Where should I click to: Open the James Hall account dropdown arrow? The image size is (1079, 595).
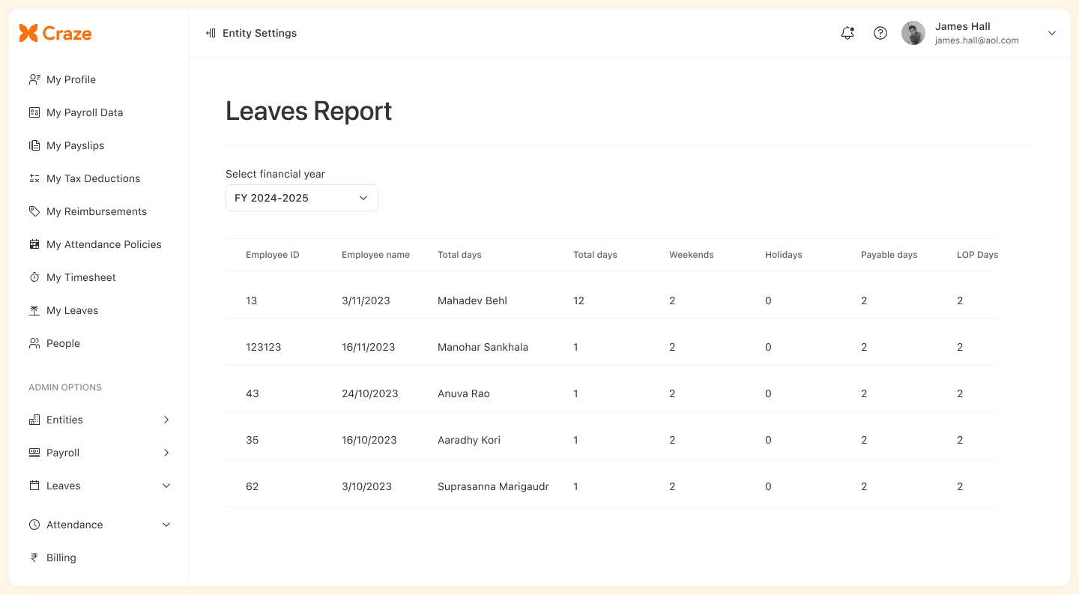tap(1051, 33)
